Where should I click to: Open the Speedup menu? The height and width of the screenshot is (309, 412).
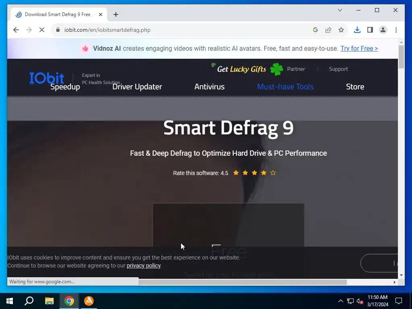65,87
